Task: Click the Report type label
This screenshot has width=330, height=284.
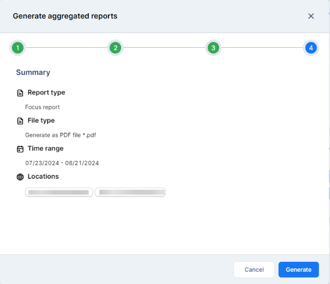Action: (x=46, y=93)
